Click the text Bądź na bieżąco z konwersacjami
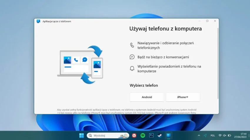Screen dimensions: 250x140 pyautogui.click(x=163, y=57)
